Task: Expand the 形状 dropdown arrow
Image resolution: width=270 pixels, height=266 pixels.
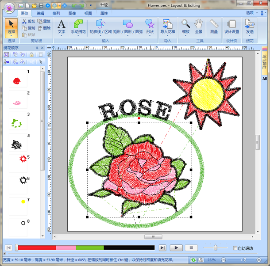Action: [150, 36]
